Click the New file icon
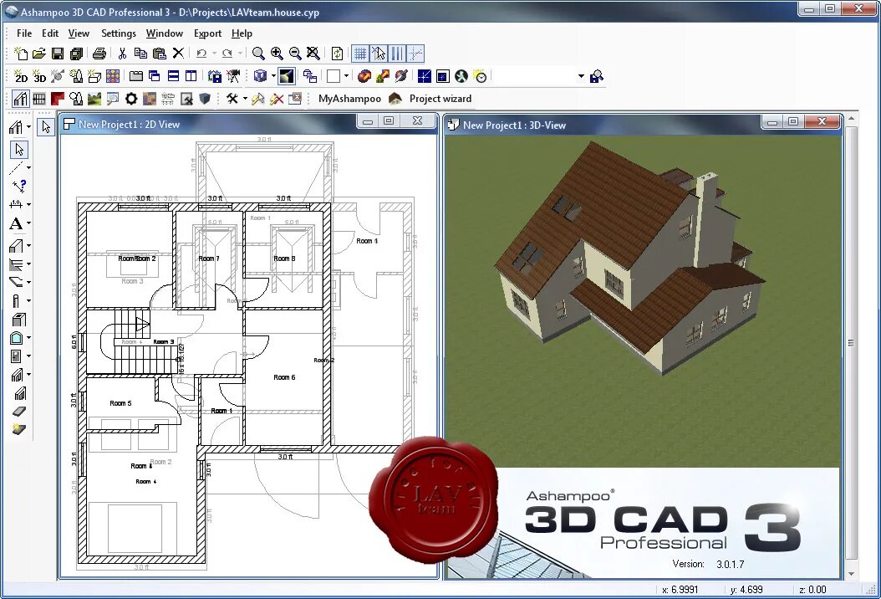 tap(21, 54)
